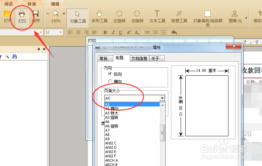The image size is (262, 166).
Task: Toggle bold formatting
Action: point(105,32)
